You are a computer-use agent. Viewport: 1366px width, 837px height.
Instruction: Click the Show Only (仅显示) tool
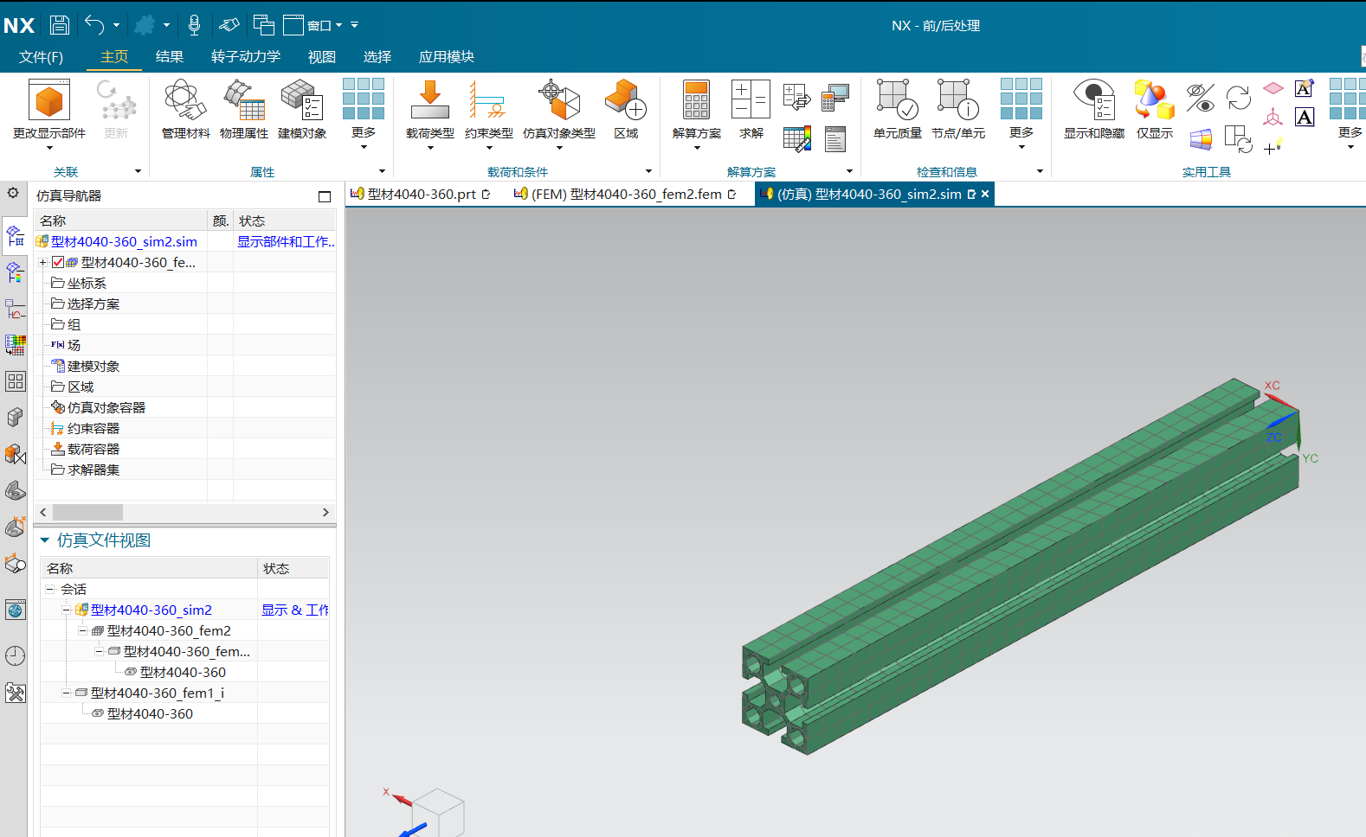pyautogui.click(x=1155, y=109)
